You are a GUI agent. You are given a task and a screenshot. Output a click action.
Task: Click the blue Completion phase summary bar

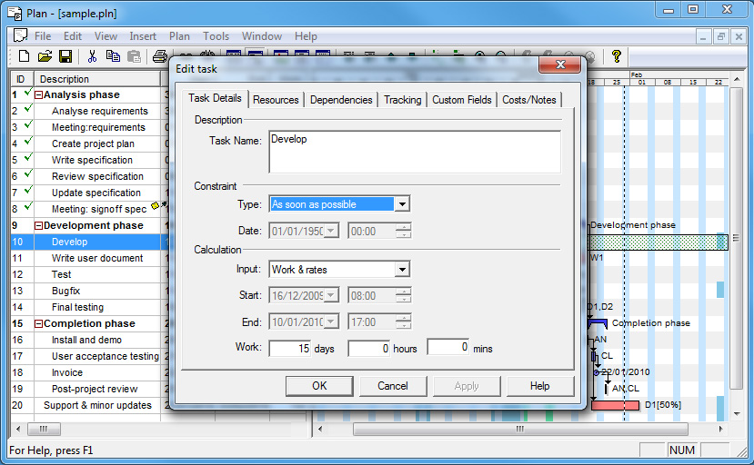click(598, 323)
